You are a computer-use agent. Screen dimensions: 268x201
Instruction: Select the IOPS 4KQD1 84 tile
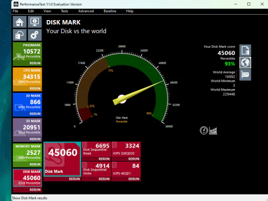pyautogui.click(x=126, y=169)
